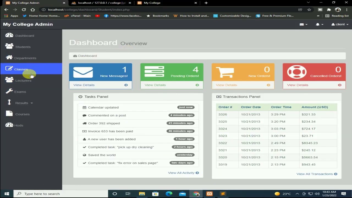The image size is (352, 198).
Task: Go to browser home page
Action: click(x=33, y=10)
